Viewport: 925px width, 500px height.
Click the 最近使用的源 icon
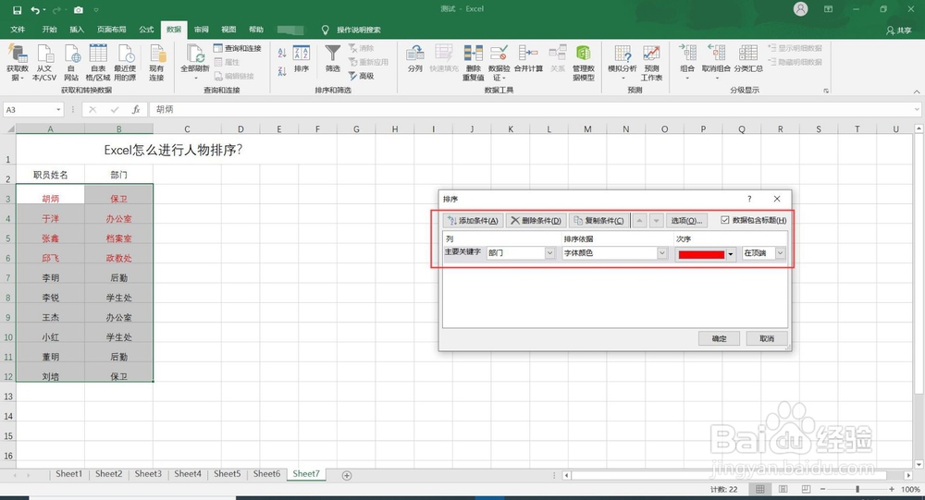(125, 55)
